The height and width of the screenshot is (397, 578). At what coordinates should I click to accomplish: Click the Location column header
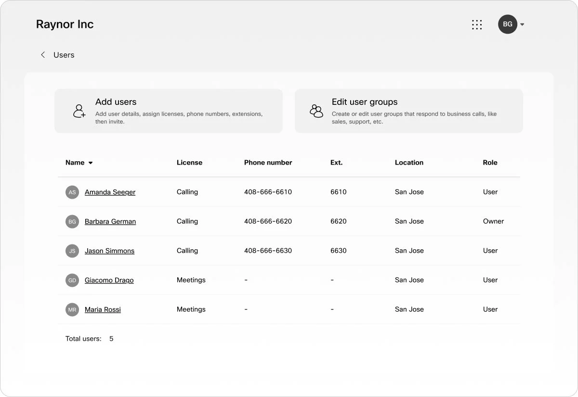tap(409, 163)
